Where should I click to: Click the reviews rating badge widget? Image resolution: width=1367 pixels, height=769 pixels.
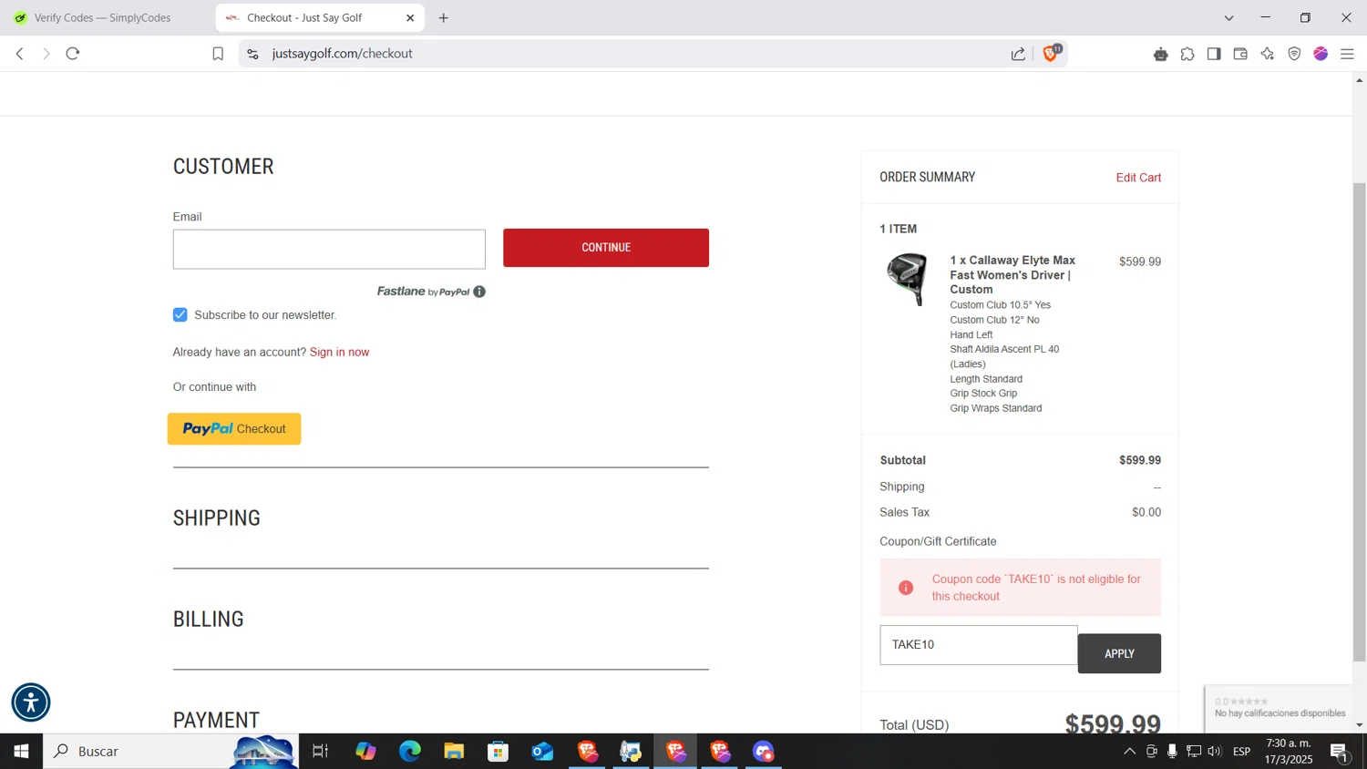click(1279, 707)
